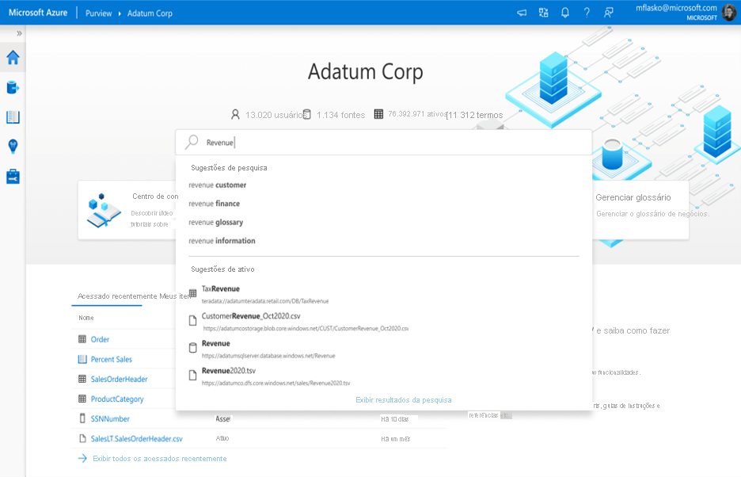Open the Centro de conhecimento card
Screen dimensions: 741x477
(x=127, y=210)
